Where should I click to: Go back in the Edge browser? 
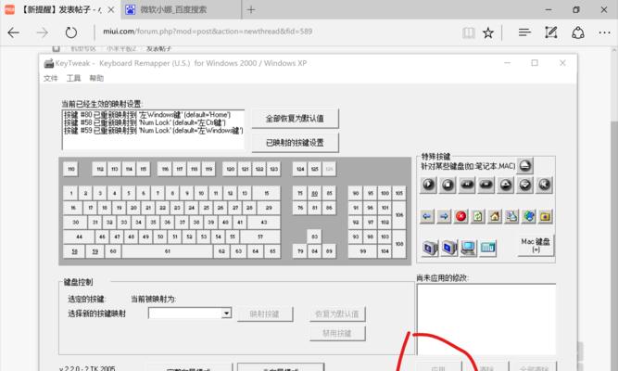13,32
